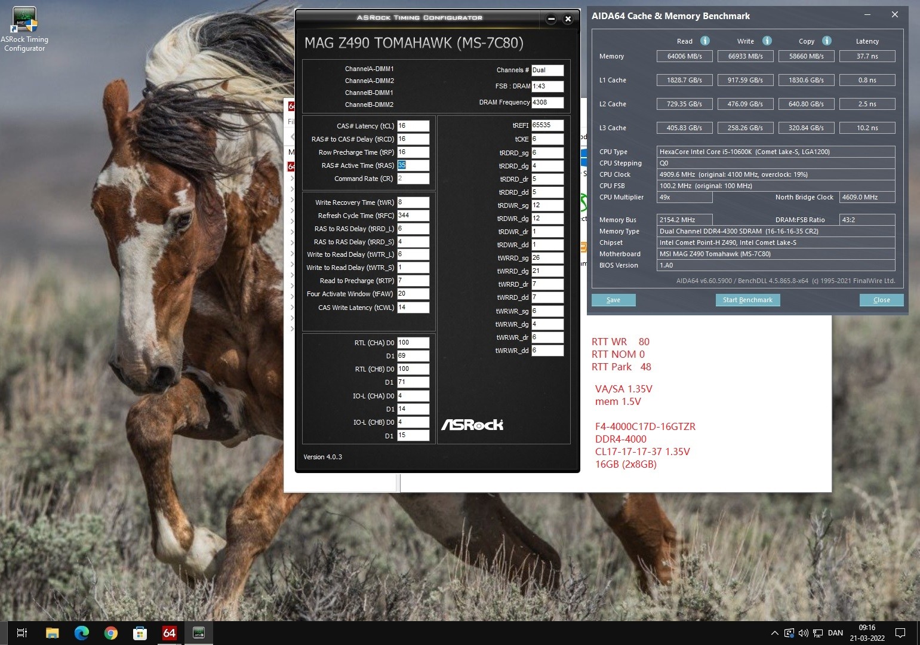Click the sync status tray icon
Viewport: 920px width, 645px height.
(789, 633)
